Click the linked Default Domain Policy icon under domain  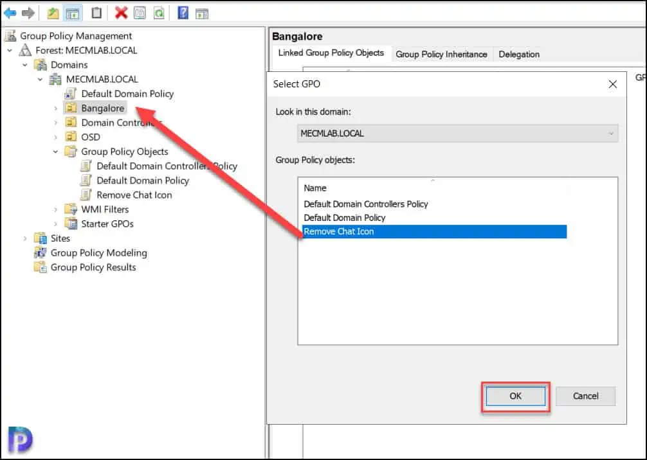(x=71, y=94)
